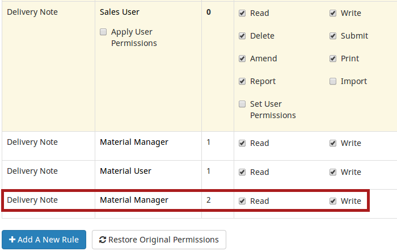Toggle Write for Material User
The image size is (397, 251).
333,172
